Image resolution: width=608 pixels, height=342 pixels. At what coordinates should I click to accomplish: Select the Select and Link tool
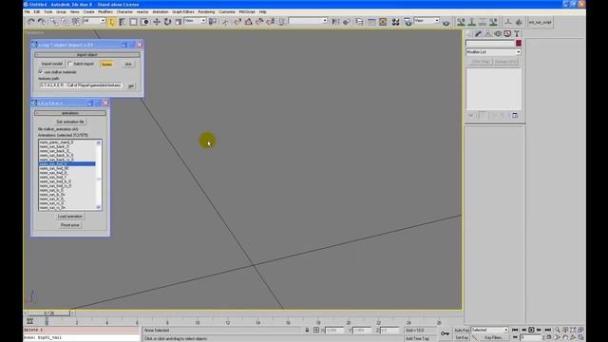coord(54,22)
